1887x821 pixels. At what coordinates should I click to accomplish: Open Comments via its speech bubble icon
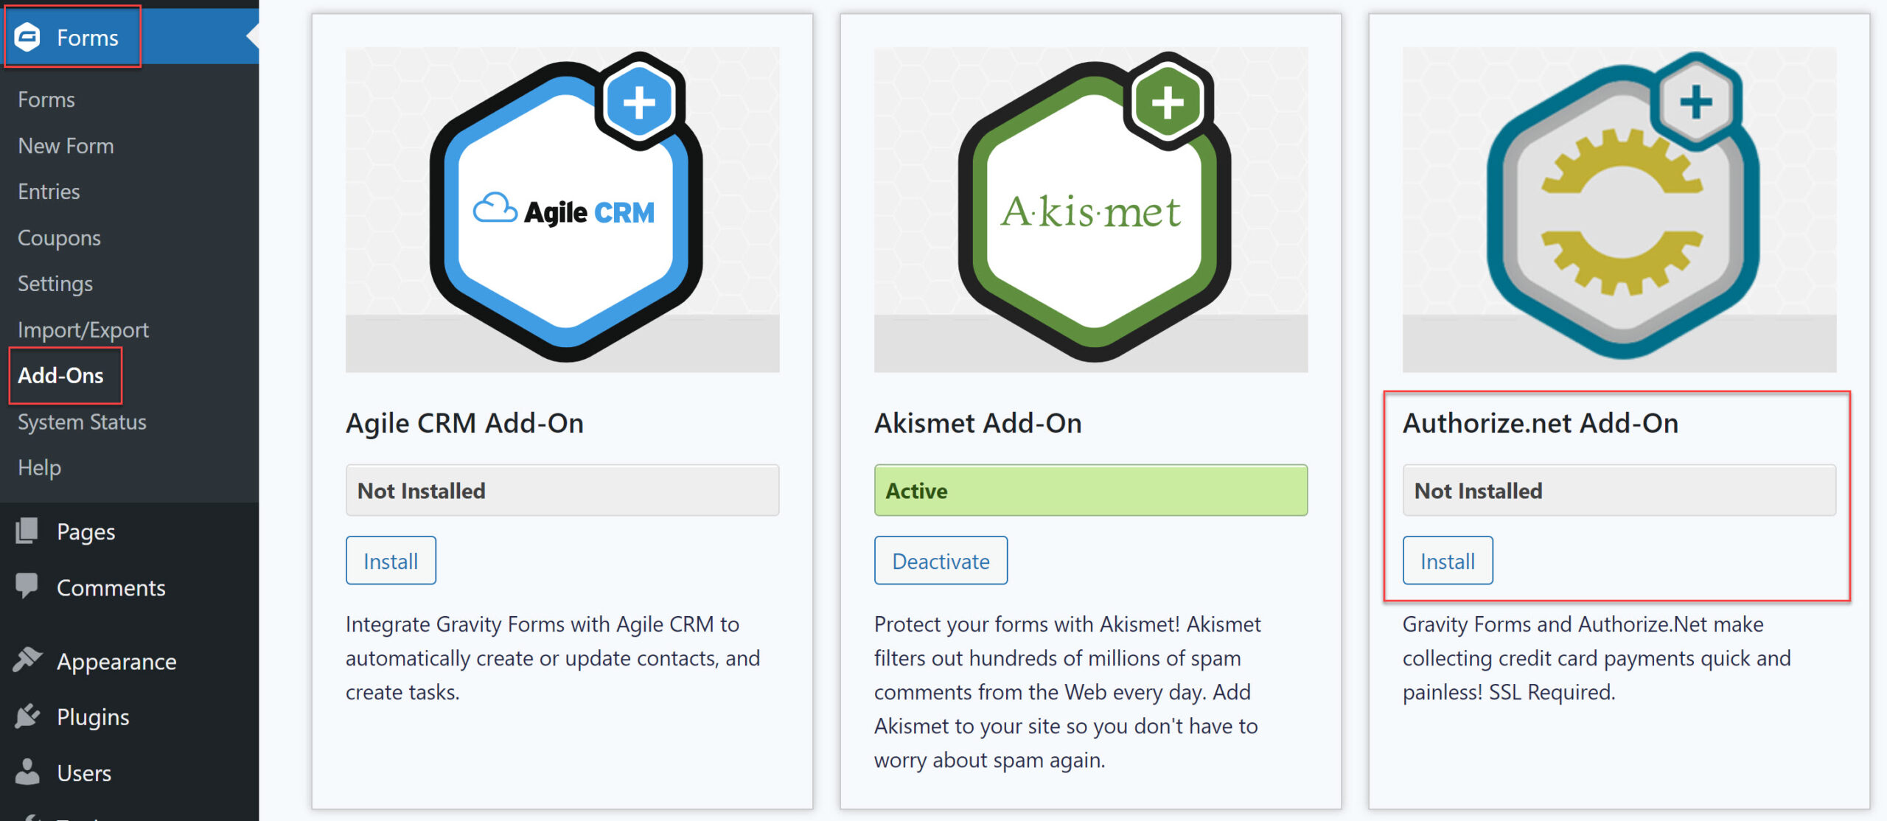[x=28, y=586]
